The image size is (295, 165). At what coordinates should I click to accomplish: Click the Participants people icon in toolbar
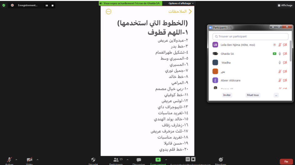pos(116,160)
